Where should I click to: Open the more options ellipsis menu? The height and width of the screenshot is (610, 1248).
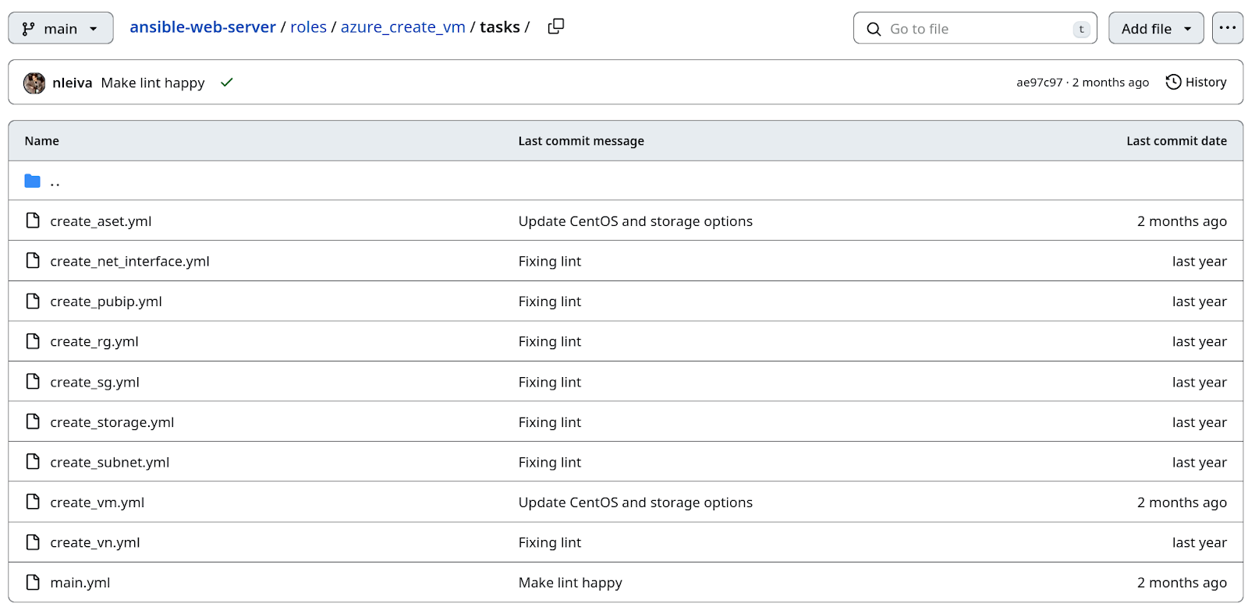click(1227, 28)
